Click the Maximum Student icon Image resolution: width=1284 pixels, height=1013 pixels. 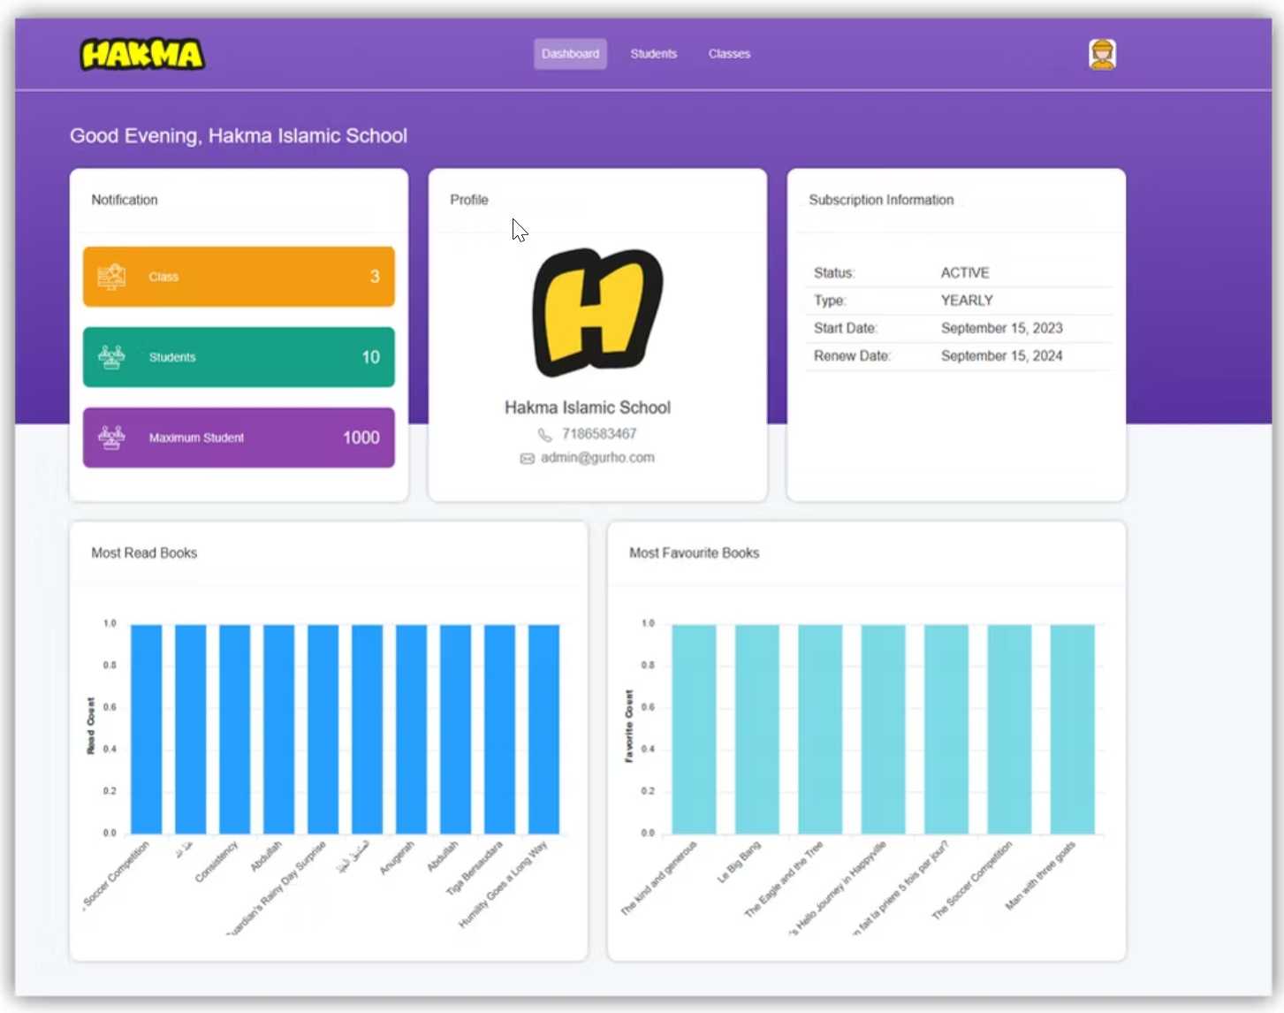point(111,437)
